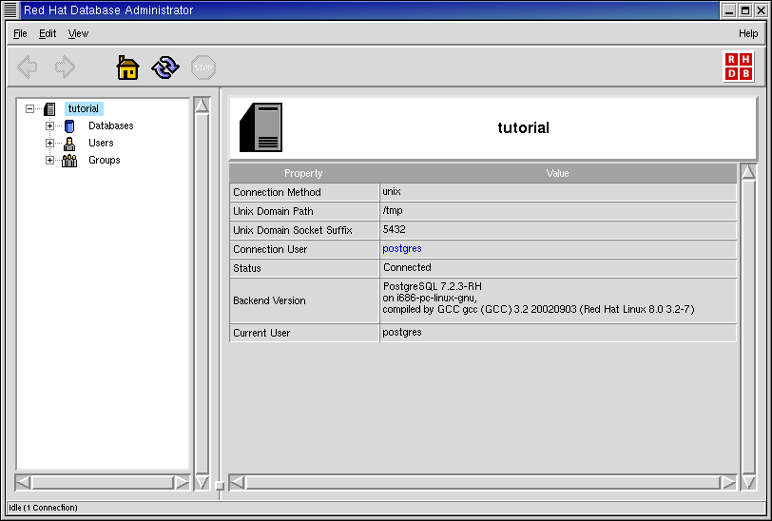The image size is (772, 521).
Task: Click tree panel scroll up arrow
Action: [x=202, y=106]
